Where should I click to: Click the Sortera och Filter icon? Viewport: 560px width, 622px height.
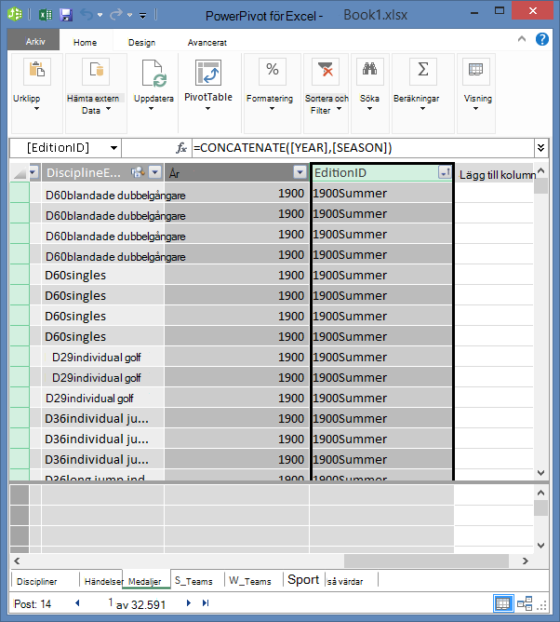[x=326, y=72]
